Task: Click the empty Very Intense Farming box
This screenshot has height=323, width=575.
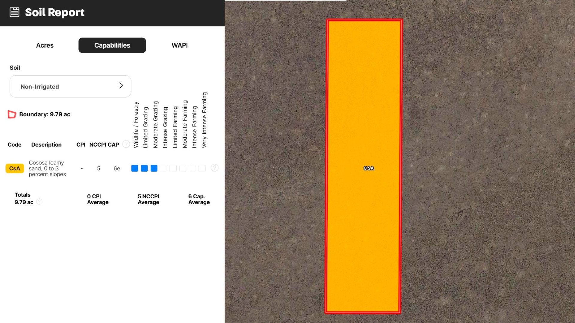Action: click(202, 168)
